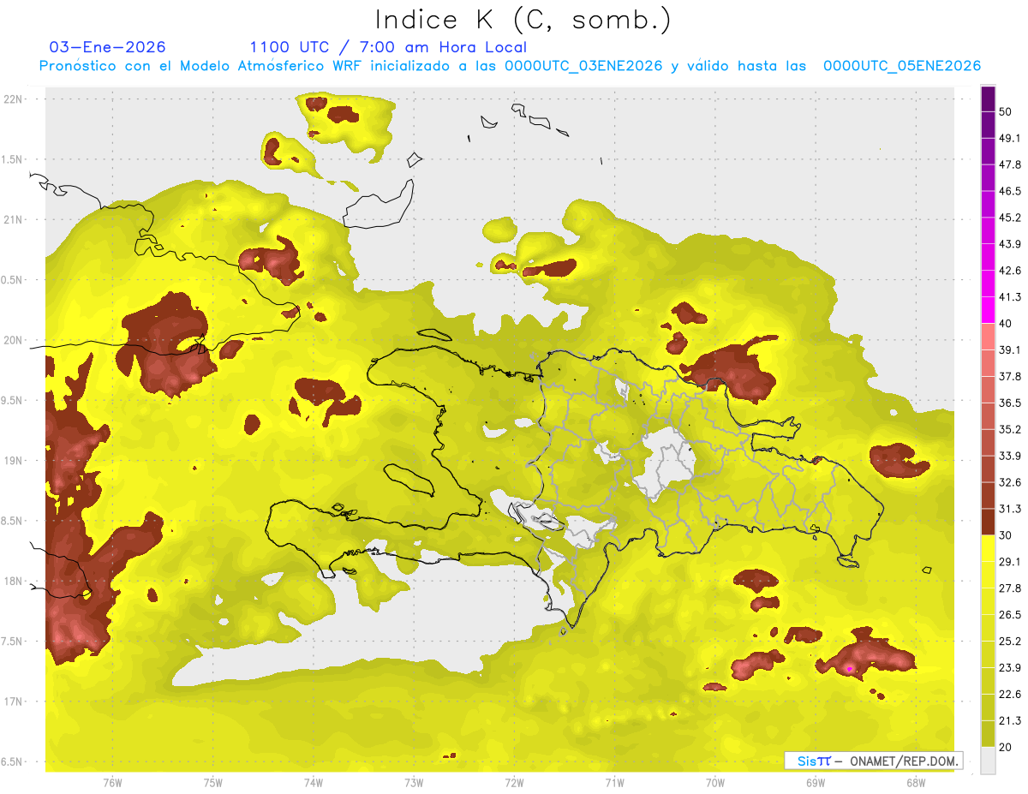The image size is (1028, 794).
Task: Click the legend value "43.9"
Action: pos(1009,244)
